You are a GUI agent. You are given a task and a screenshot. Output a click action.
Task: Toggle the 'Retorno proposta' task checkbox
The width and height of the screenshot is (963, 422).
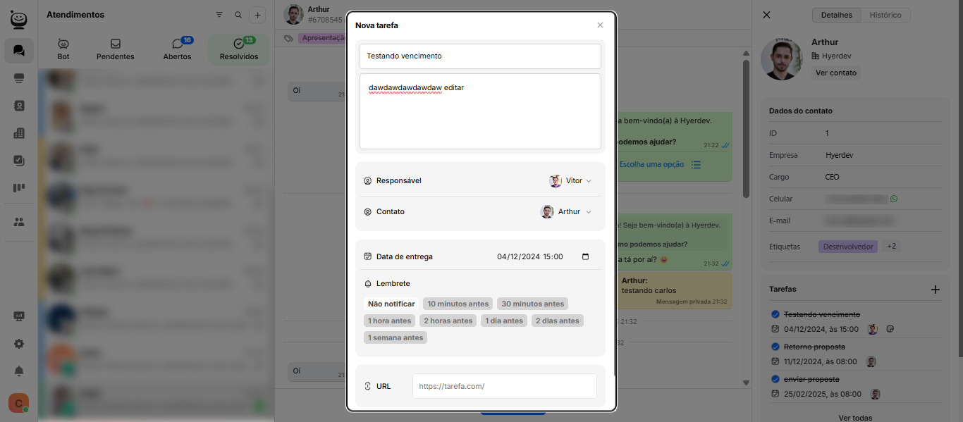775,347
